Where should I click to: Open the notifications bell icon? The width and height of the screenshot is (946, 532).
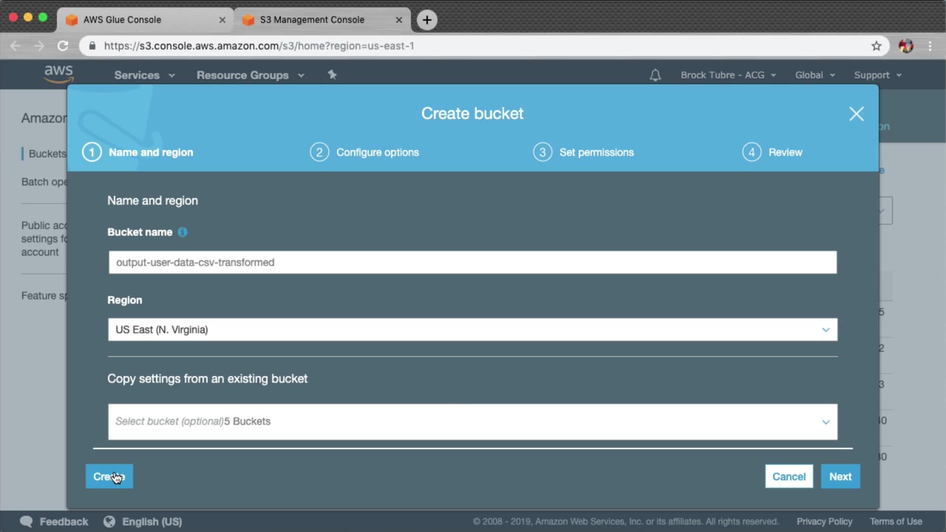tap(655, 75)
